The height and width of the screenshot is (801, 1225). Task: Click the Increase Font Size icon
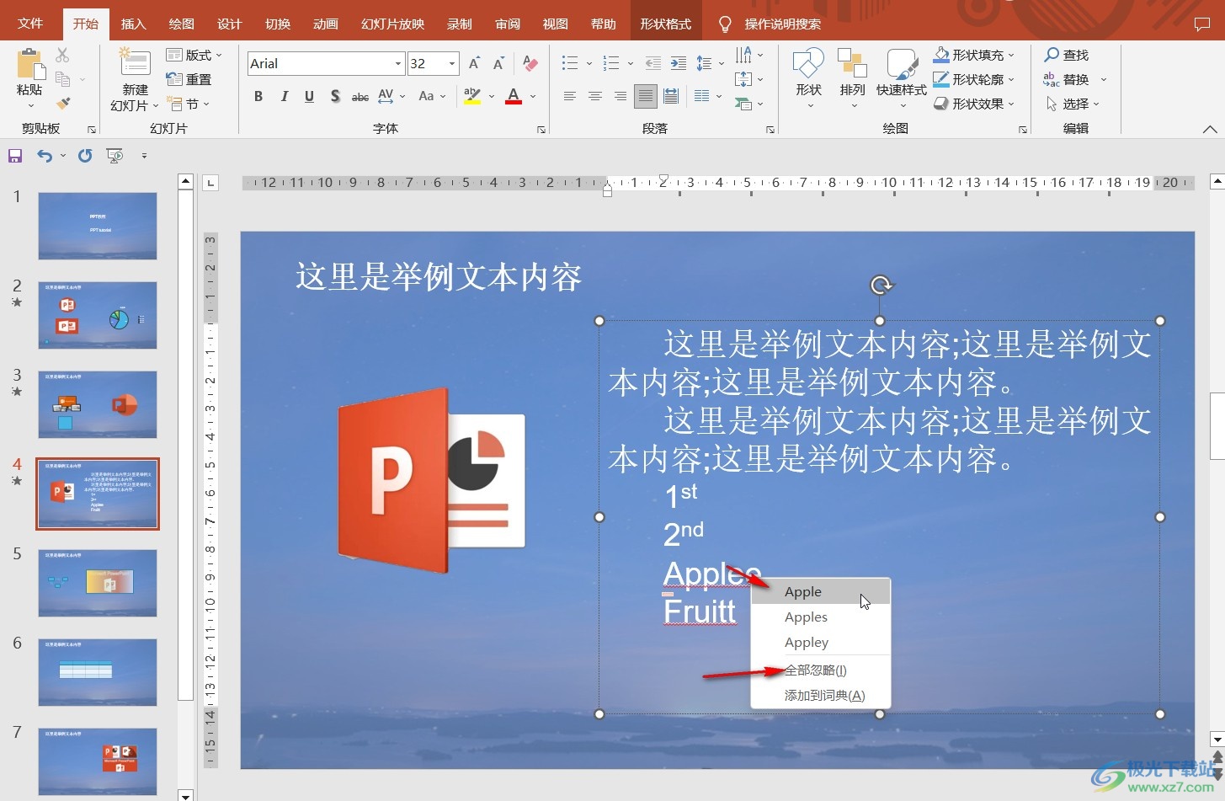tap(475, 63)
